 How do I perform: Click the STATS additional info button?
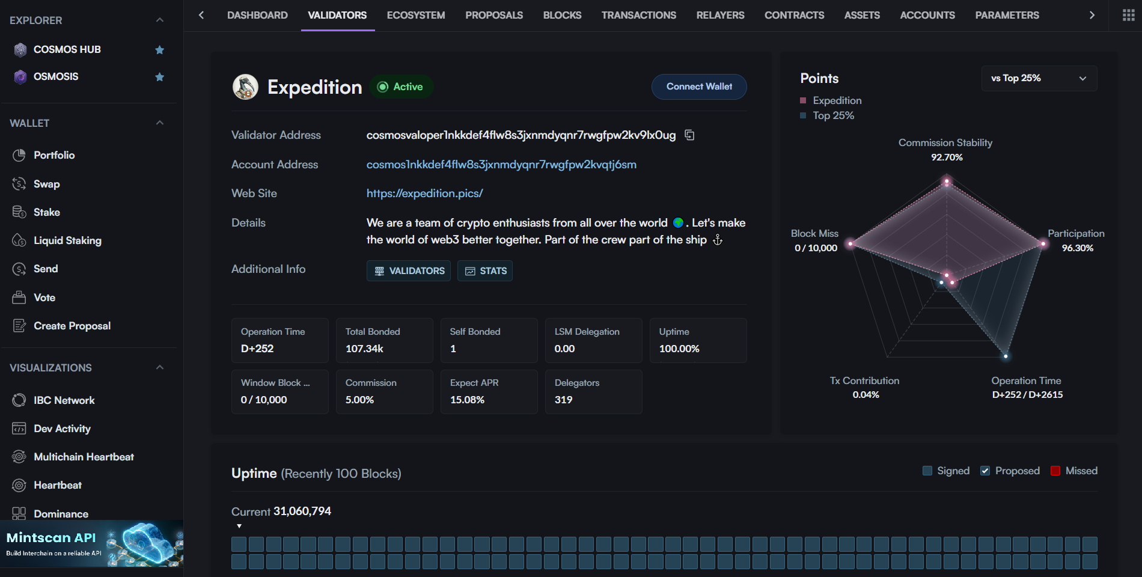pos(485,270)
